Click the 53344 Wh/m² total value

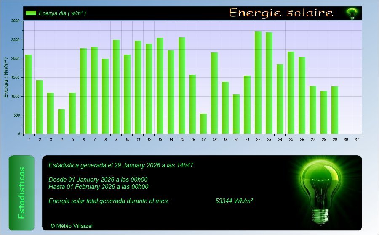pyautogui.click(x=234, y=201)
